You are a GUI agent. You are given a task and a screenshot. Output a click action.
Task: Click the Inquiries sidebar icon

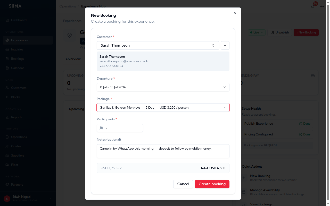pos(7,49)
